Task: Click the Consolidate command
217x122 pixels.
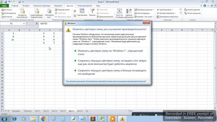Action: coord(142,13)
